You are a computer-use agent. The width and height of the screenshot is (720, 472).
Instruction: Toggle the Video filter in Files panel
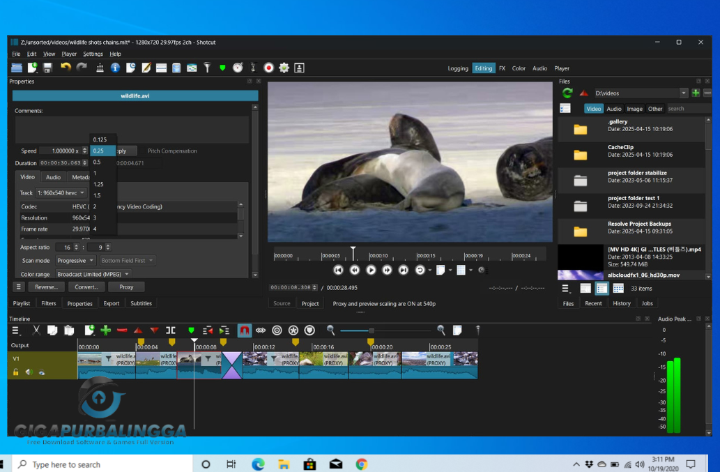pos(593,109)
